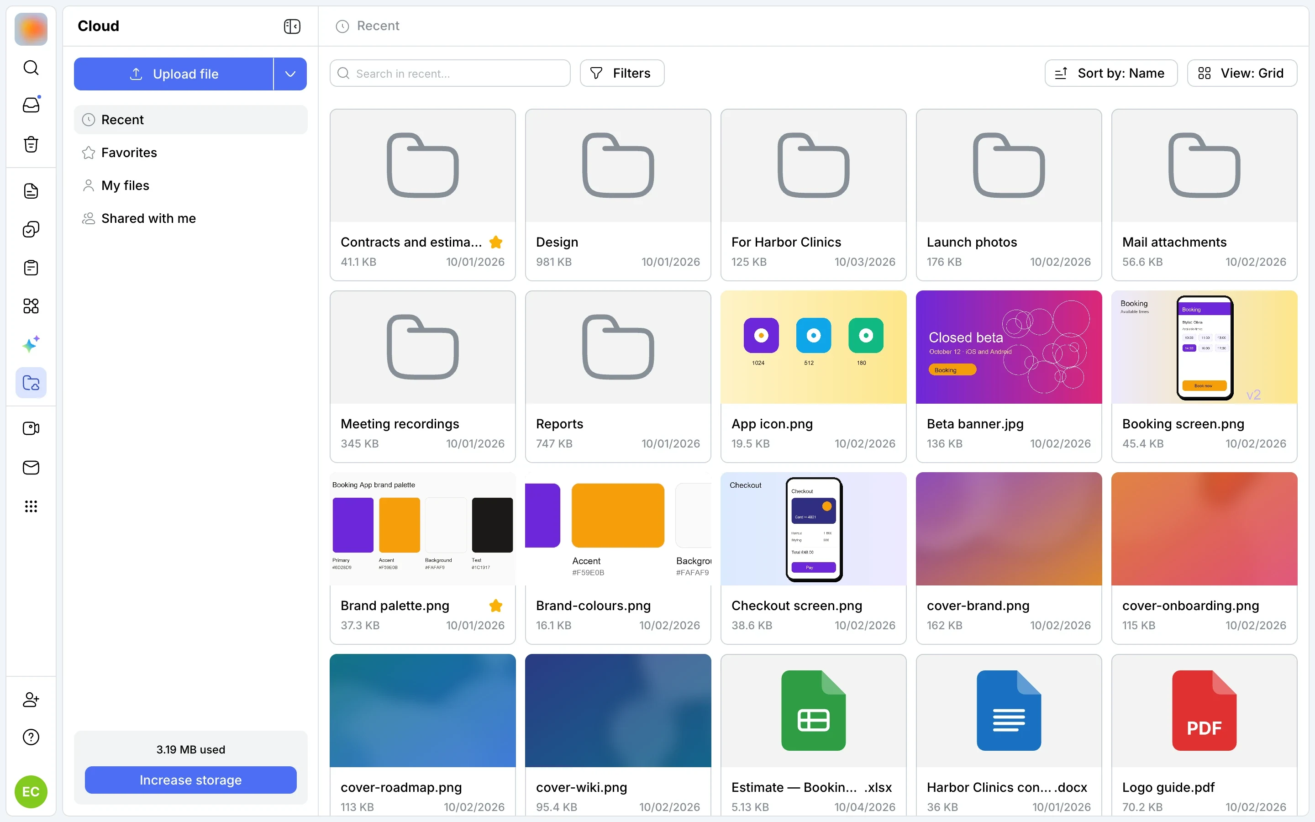Select Recent in the sidebar
Image resolution: width=1315 pixels, height=822 pixels.
[x=190, y=120]
